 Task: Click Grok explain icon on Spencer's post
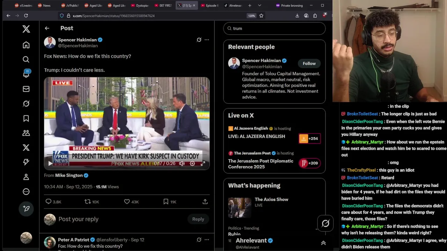click(x=199, y=40)
